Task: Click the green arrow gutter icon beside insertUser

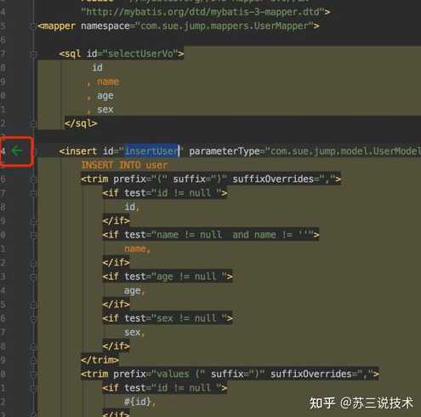Action: coord(17,151)
